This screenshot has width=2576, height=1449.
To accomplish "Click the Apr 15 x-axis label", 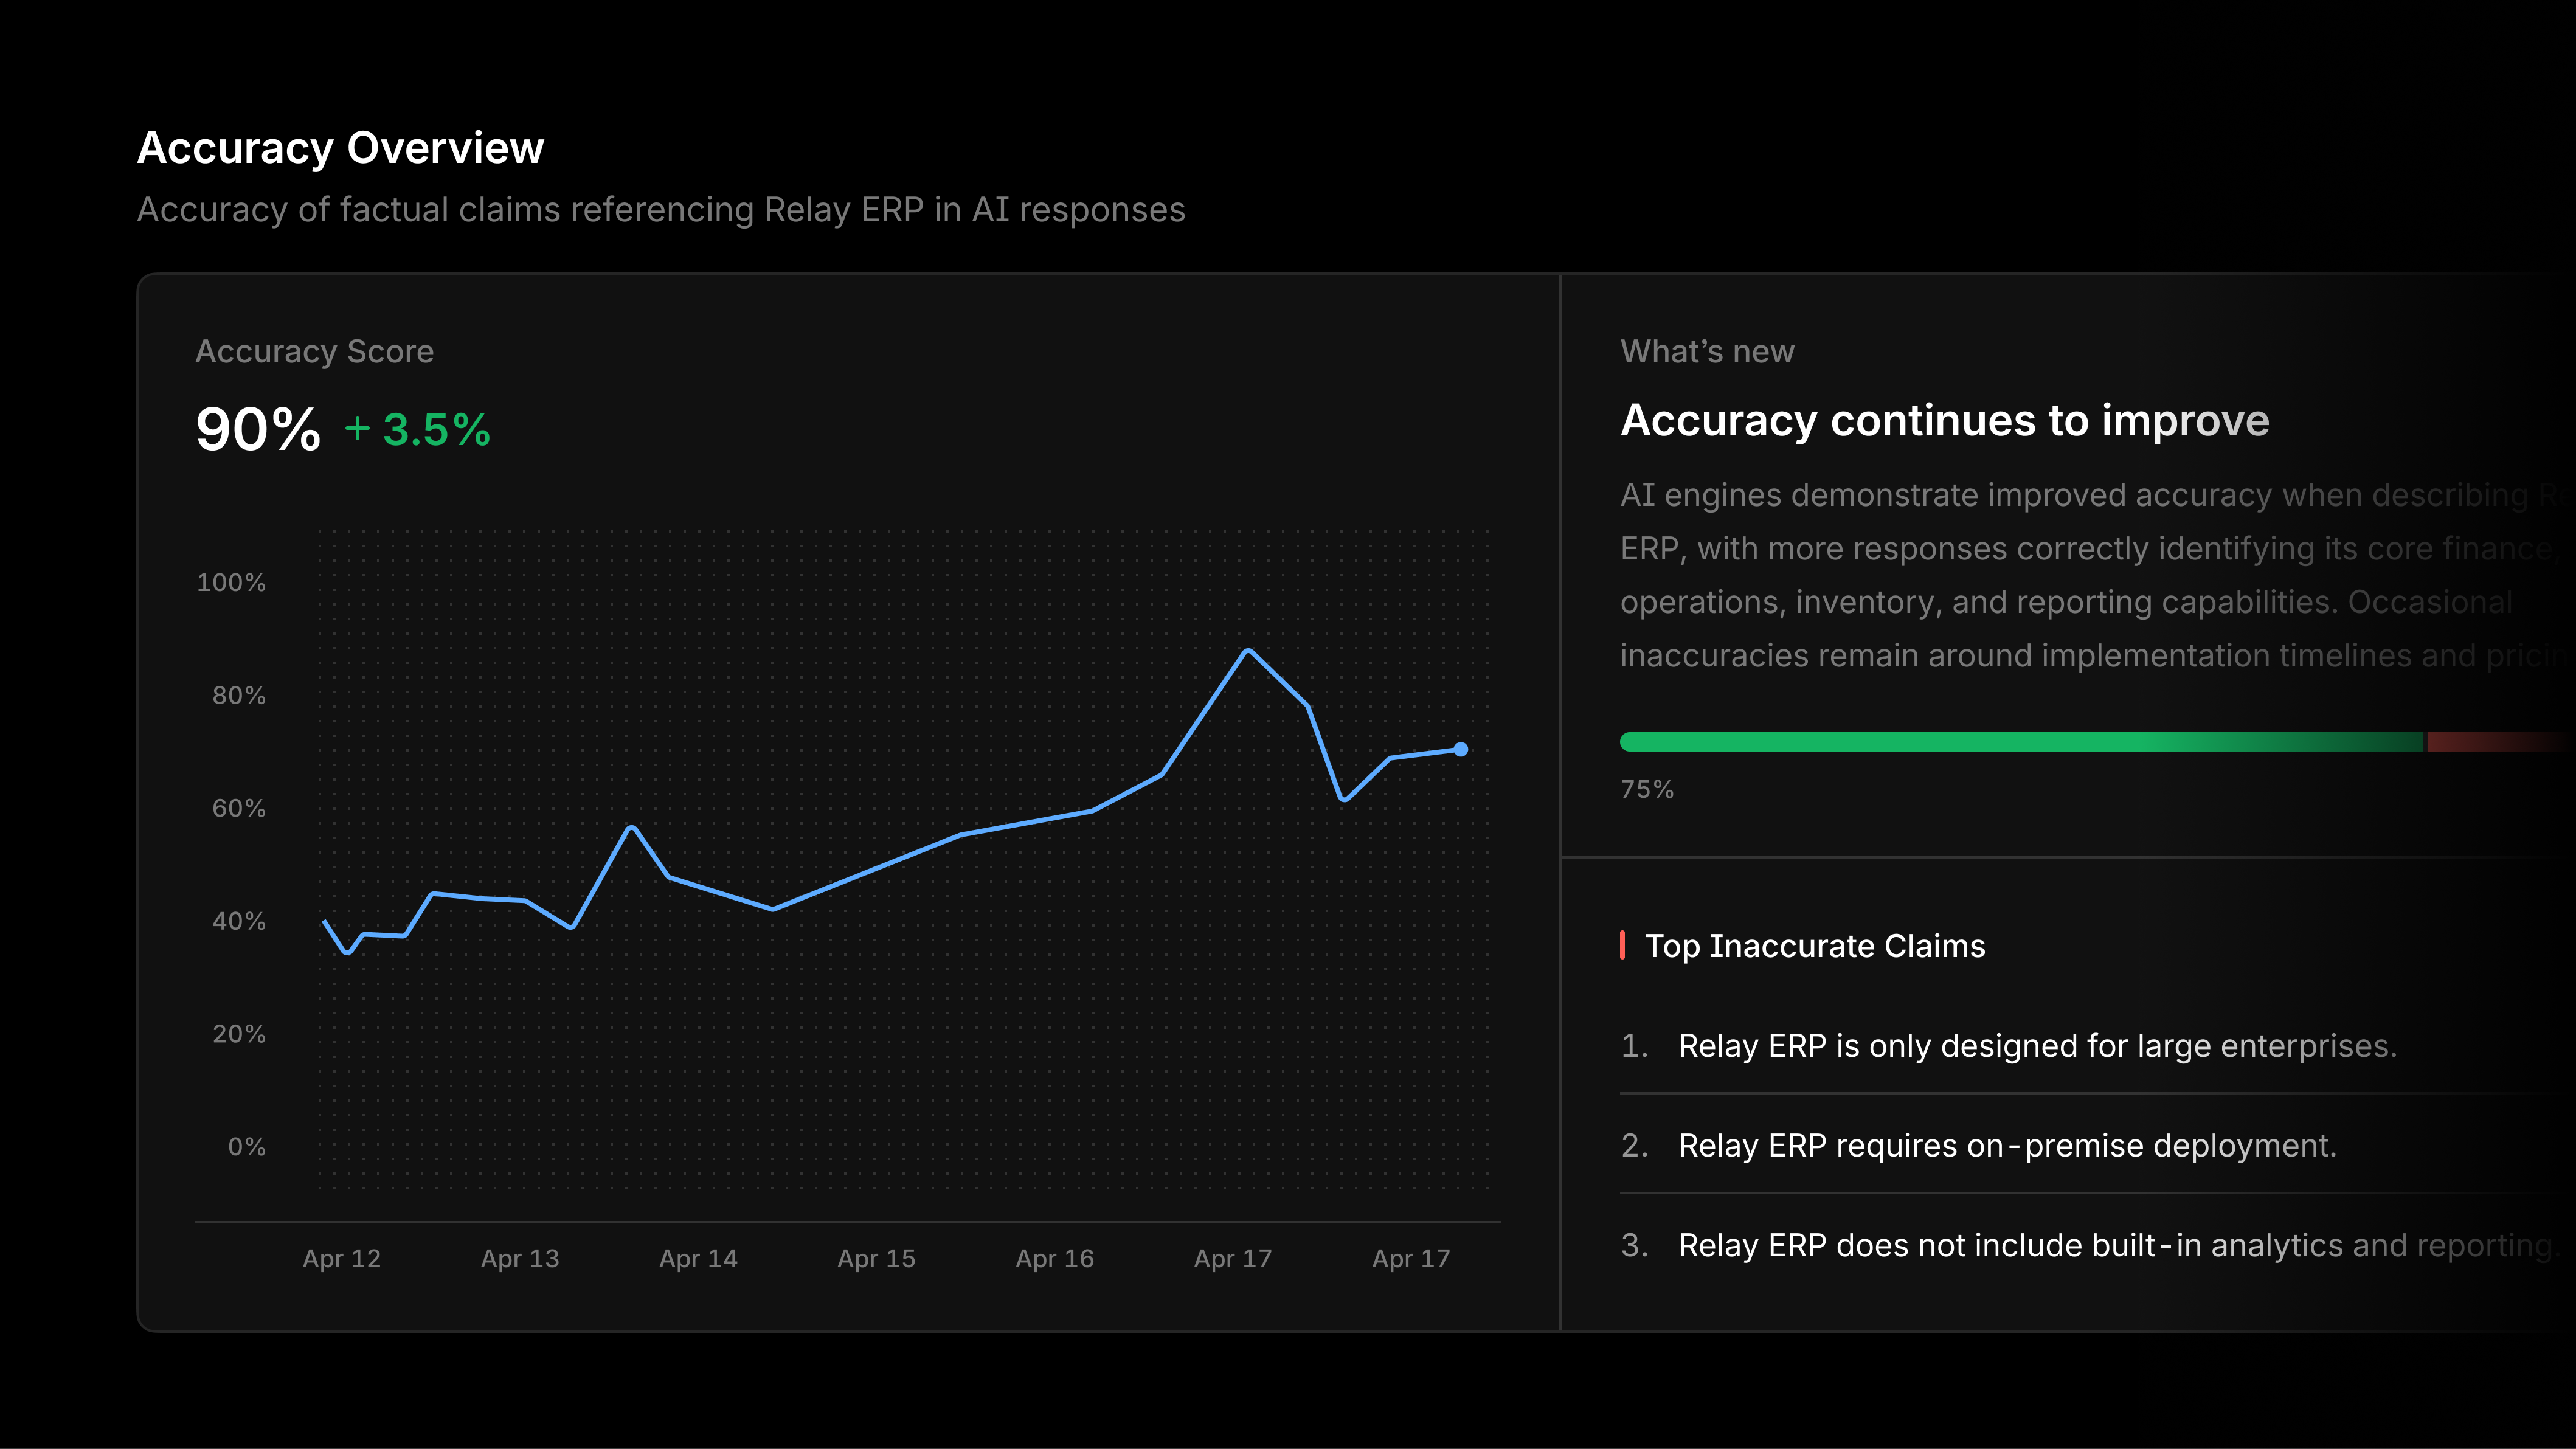I will point(876,1258).
